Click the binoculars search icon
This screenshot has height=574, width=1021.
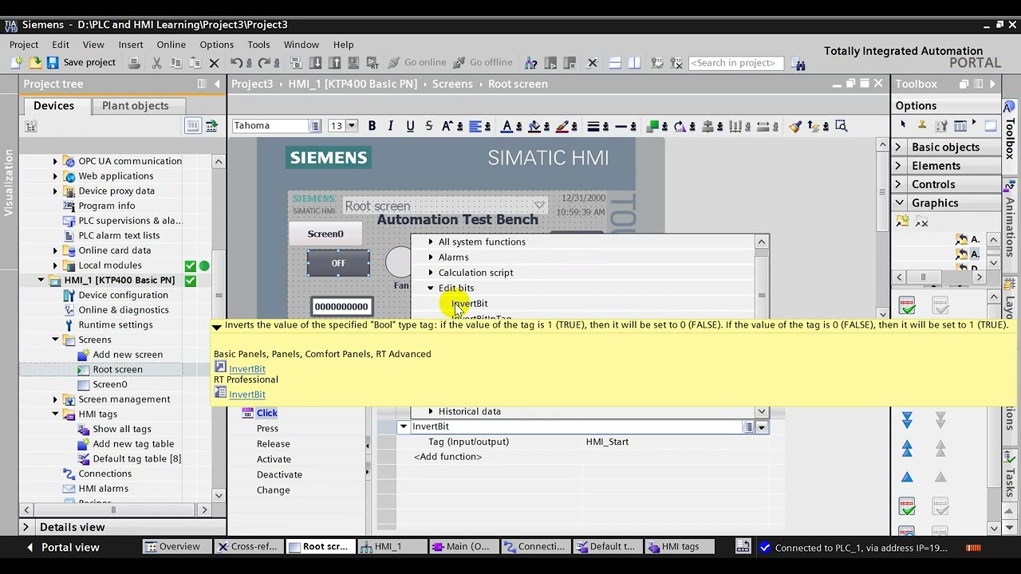(798, 64)
